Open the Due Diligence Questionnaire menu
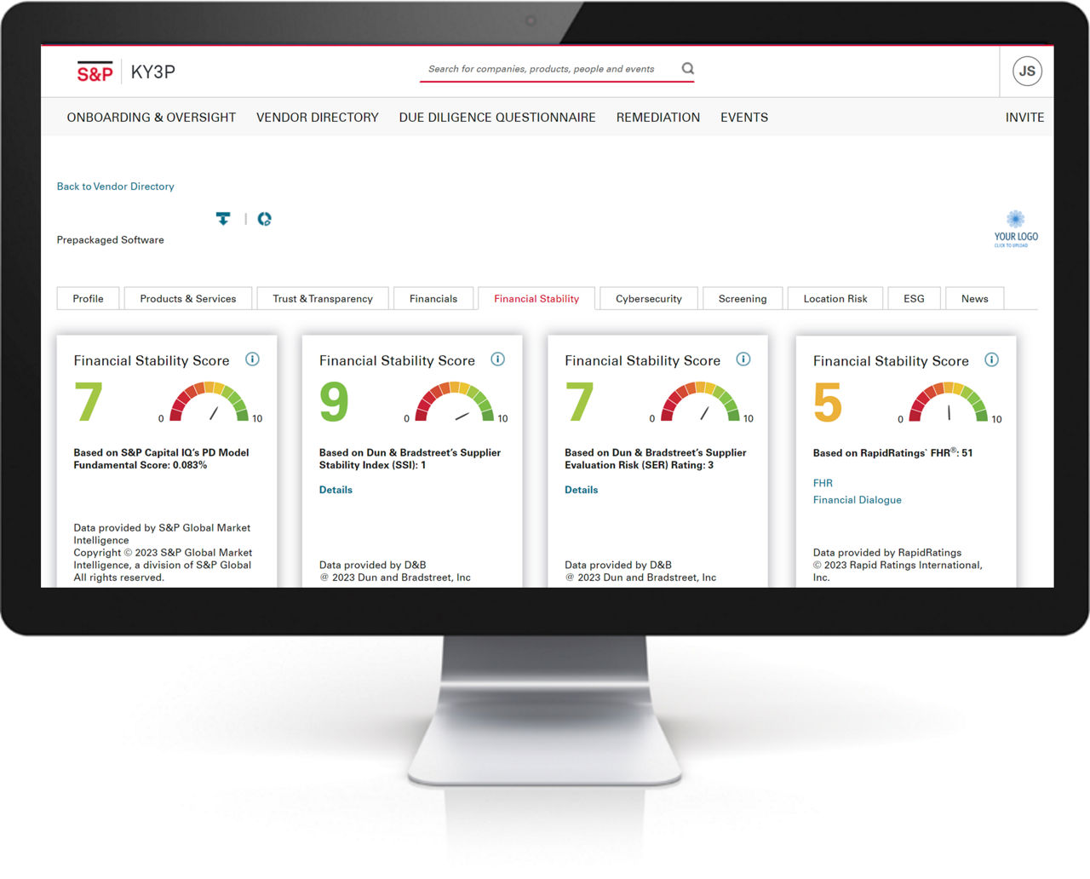Screen dimensions: 1090x879 pos(497,118)
